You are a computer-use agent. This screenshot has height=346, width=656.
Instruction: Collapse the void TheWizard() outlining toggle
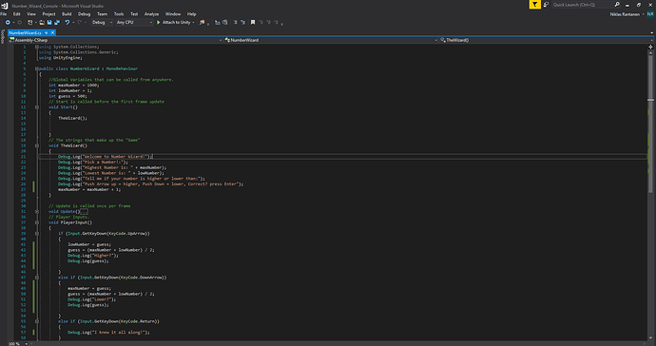pos(37,145)
